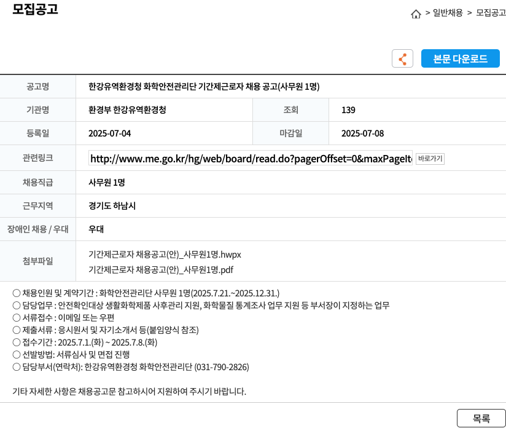The image size is (506, 428).
Task: Click the 목록 list button
Action: 481,418
